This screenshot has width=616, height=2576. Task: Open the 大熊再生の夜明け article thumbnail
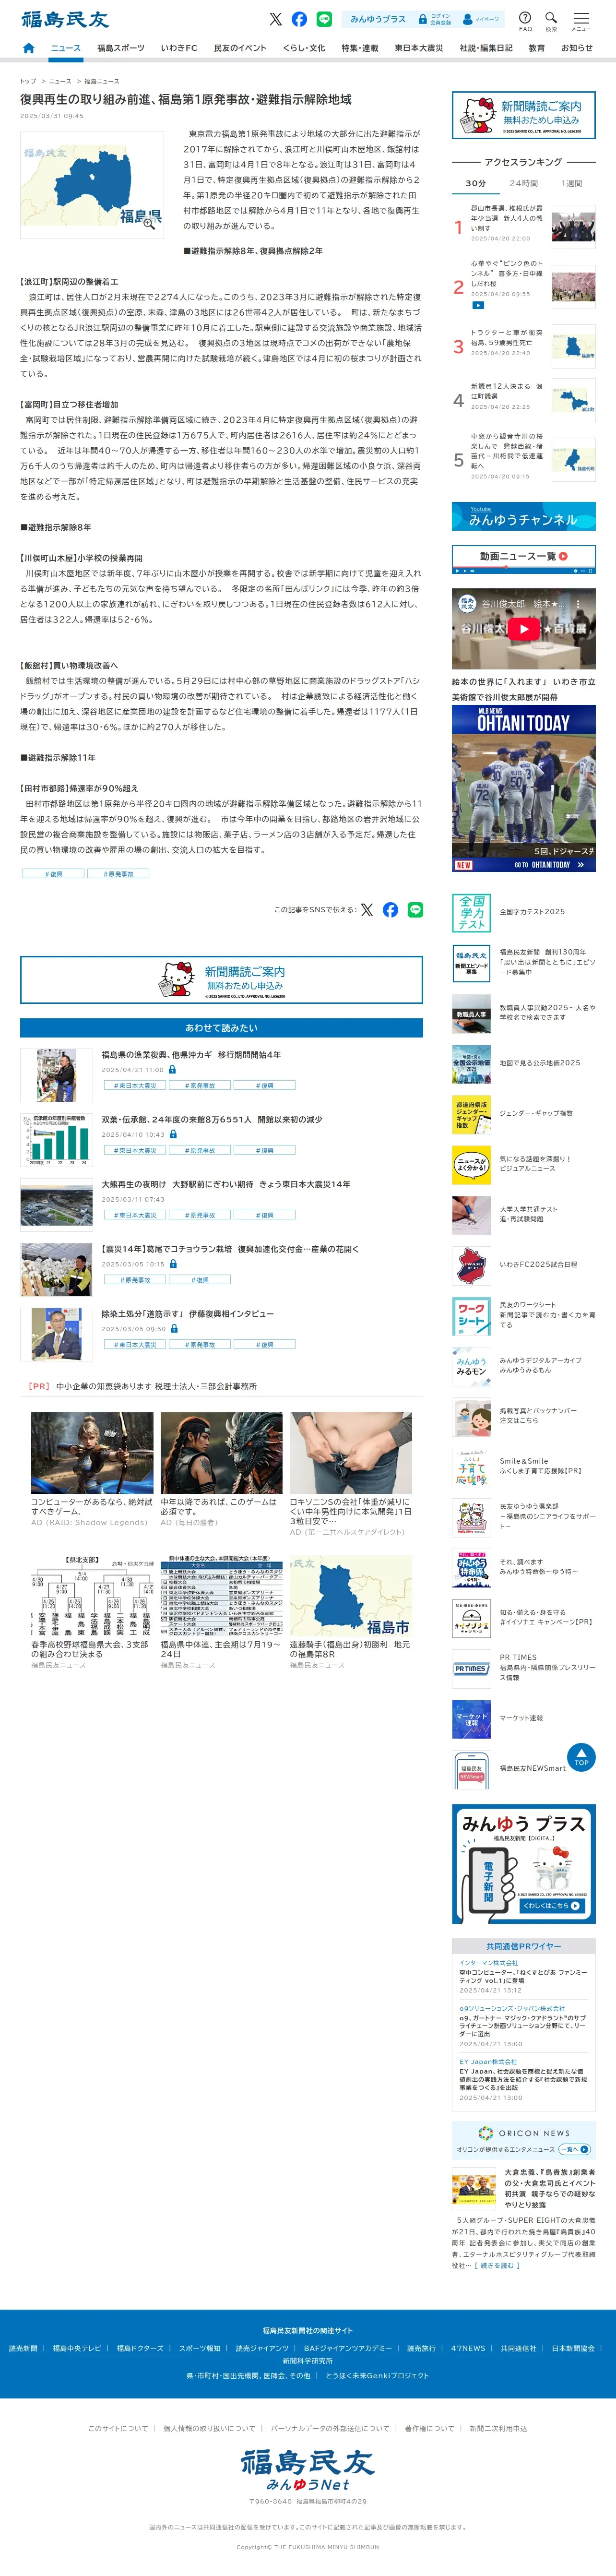point(56,1205)
